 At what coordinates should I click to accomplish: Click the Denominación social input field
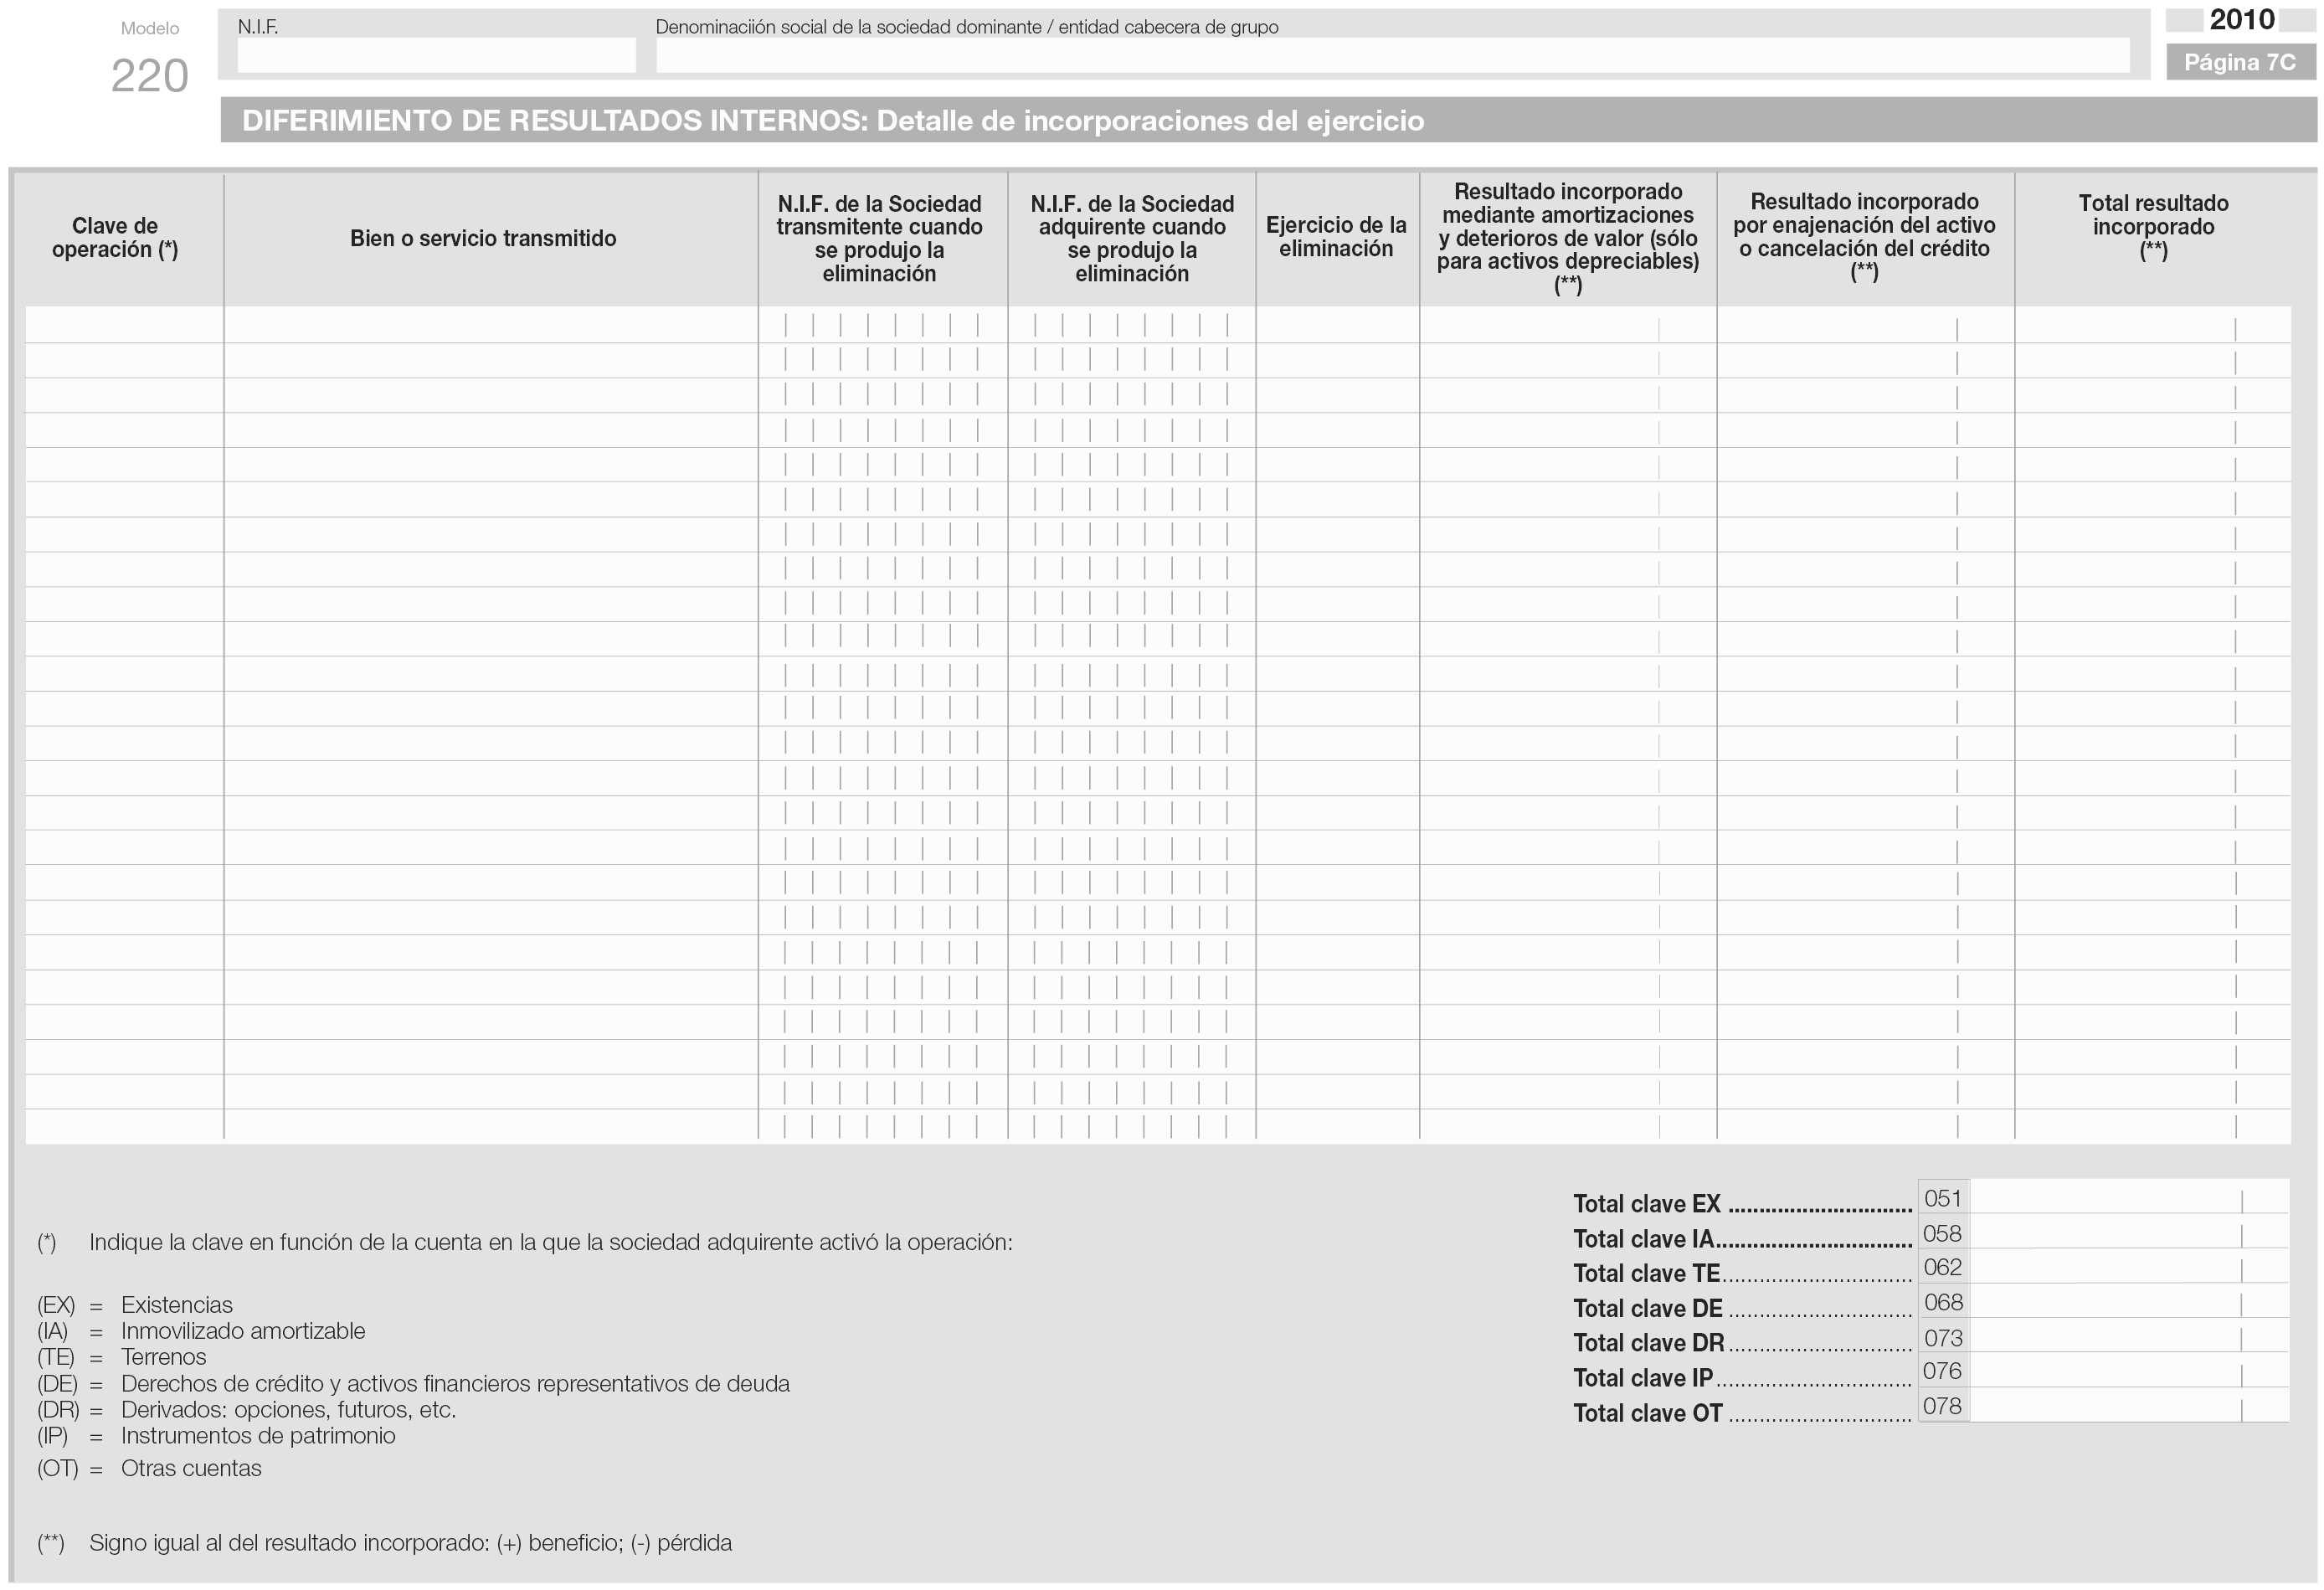1392,55
